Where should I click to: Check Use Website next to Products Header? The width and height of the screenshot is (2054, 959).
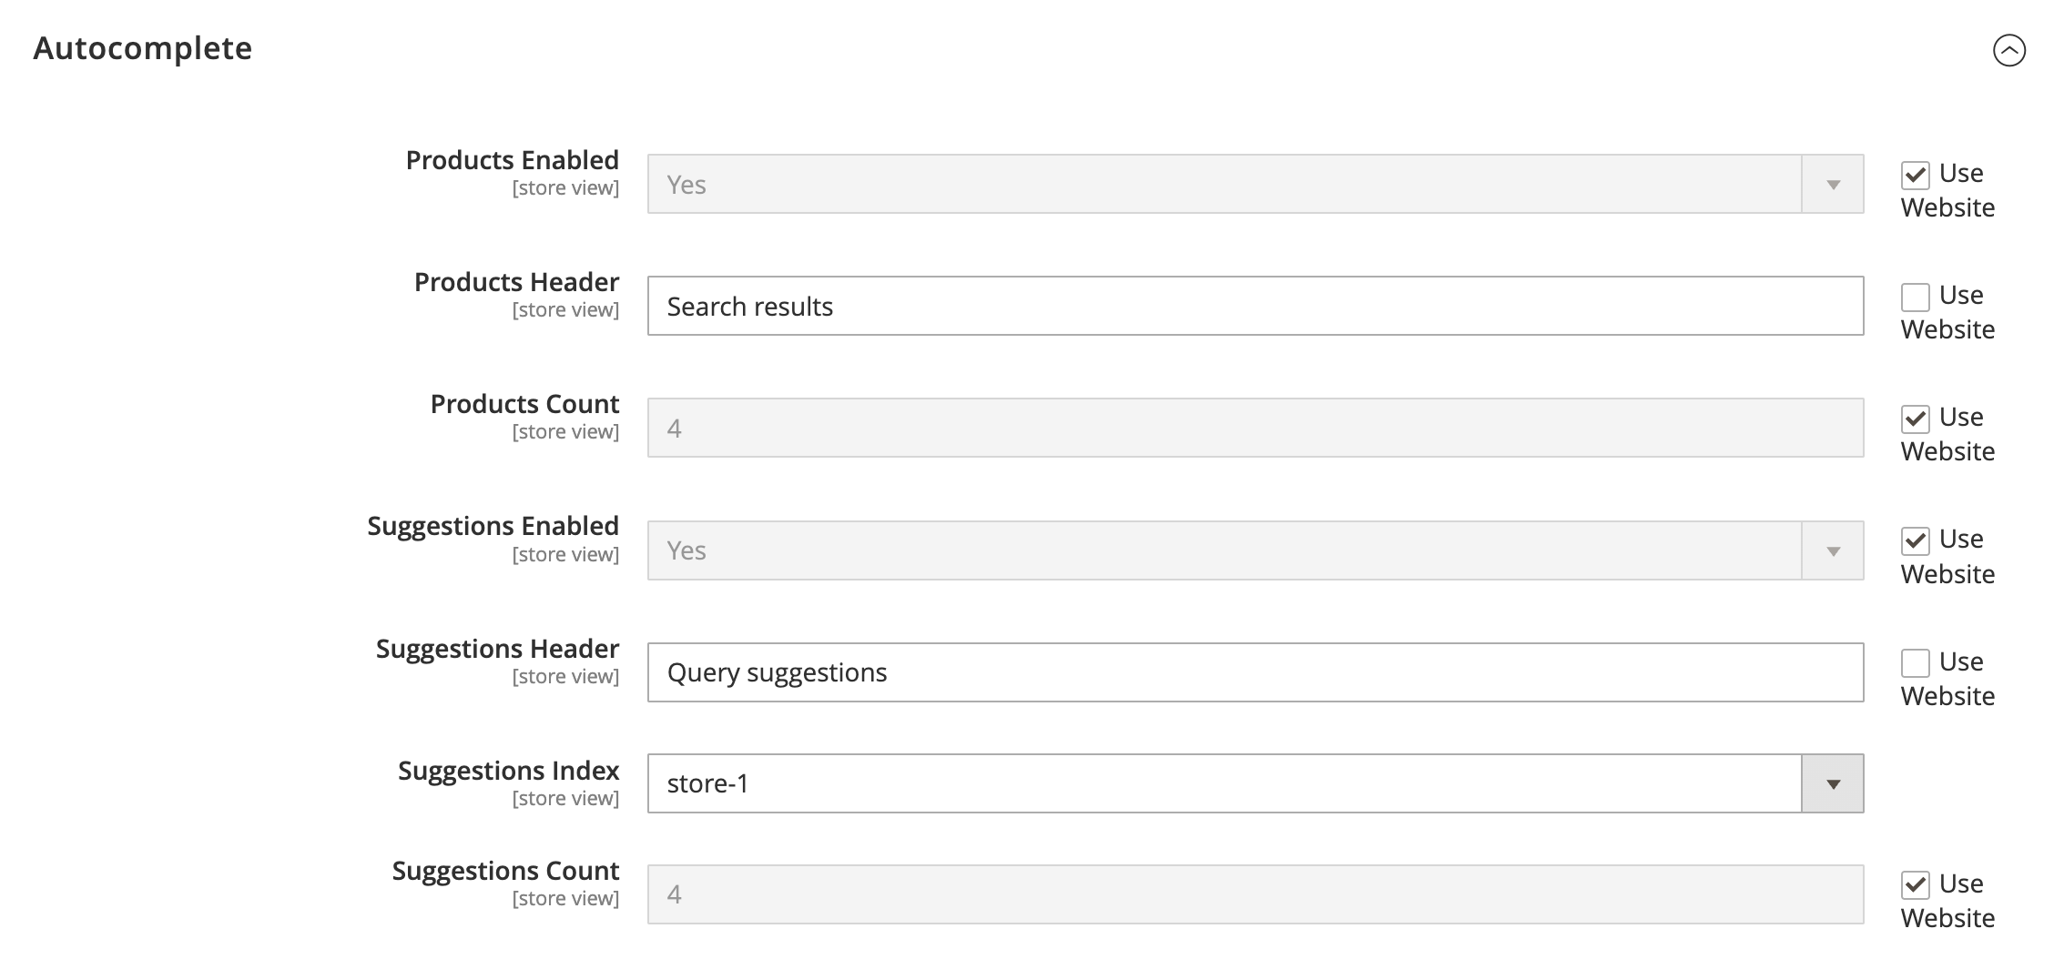point(1917,296)
